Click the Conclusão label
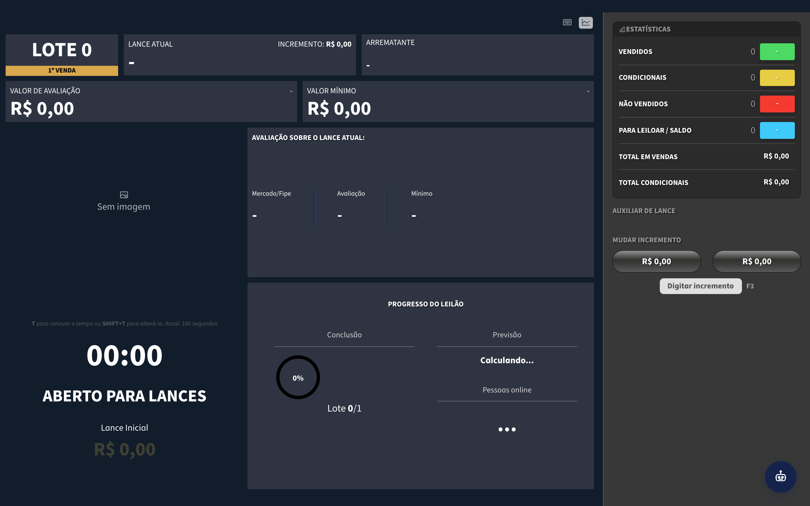Screen dimensions: 810x506 tap(345, 335)
